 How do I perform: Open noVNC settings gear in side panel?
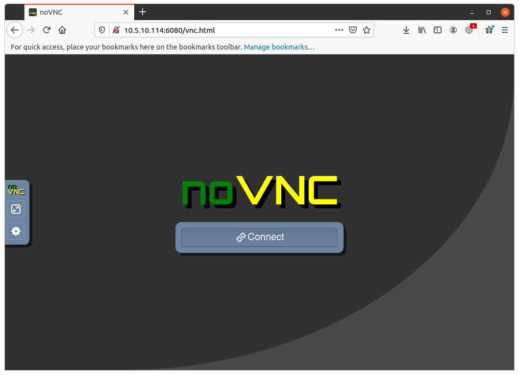pyautogui.click(x=16, y=231)
